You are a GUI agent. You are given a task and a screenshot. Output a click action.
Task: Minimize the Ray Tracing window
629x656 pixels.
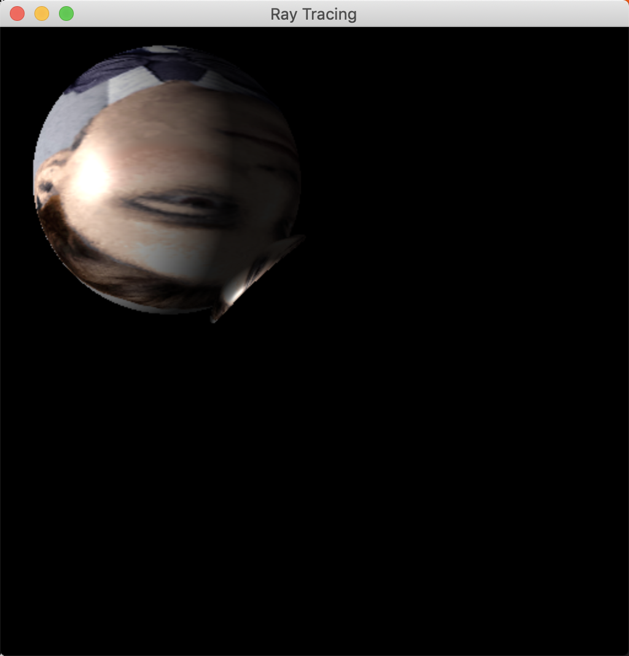[42, 14]
